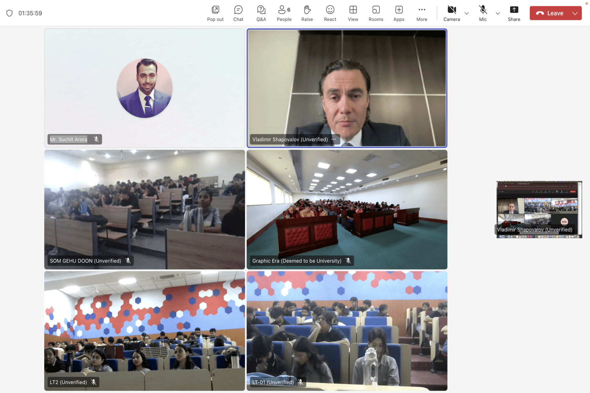Click the shared screen preview thumbnail
Screen dimensions: 590x393
(539, 206)
